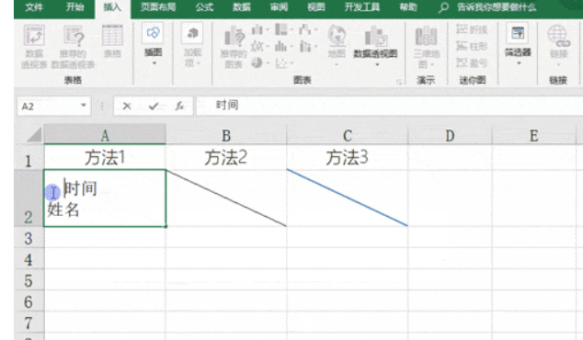Select column A header
Image resolution: width=583 pixels, height=340 pixels.
[105, 134]
